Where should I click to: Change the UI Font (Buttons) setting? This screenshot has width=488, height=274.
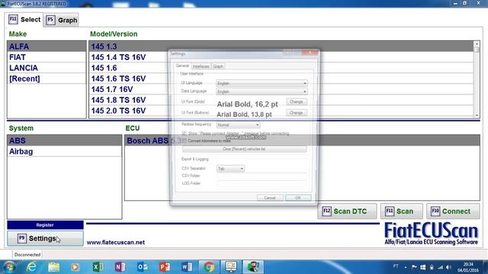point(297,113)
